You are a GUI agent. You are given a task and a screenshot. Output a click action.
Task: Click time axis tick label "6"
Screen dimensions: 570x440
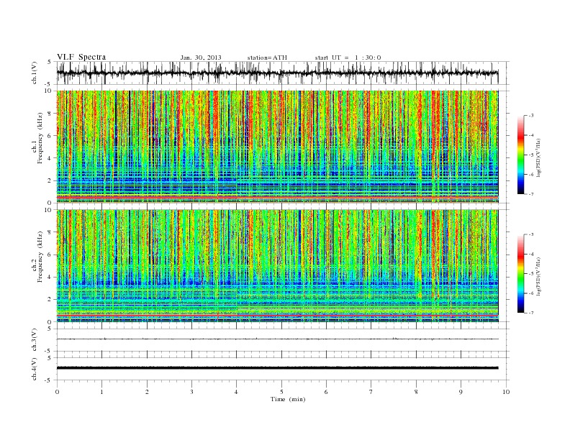tap(326, 392)
